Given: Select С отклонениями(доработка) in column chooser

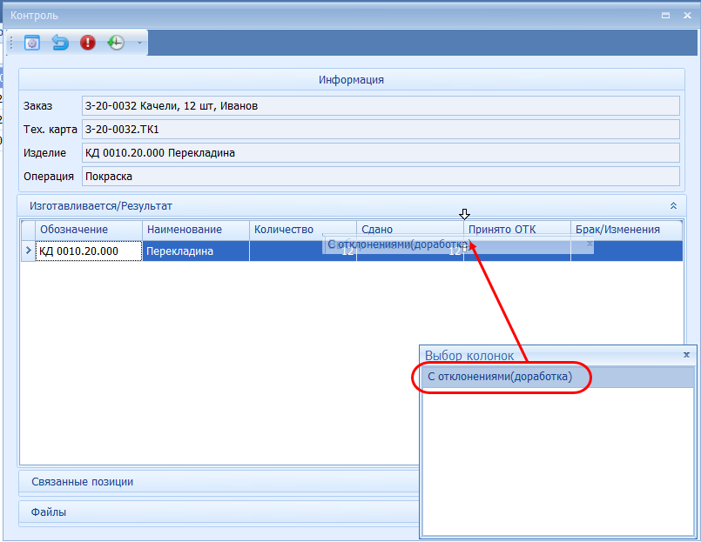Looking at the screenshot, I should coord(500,377).
